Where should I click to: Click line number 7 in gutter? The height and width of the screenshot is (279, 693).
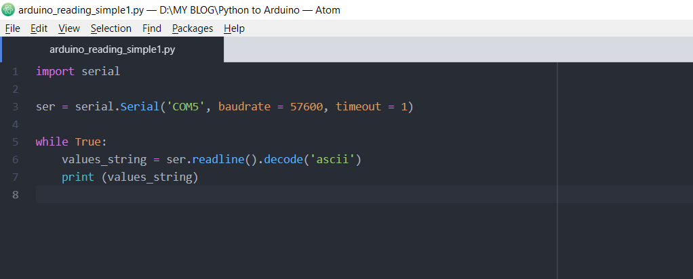(x=16, y=177)
